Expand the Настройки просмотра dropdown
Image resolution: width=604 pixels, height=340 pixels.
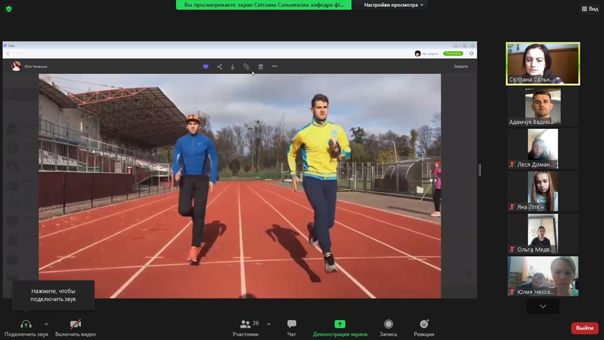[x=394, y=5]
